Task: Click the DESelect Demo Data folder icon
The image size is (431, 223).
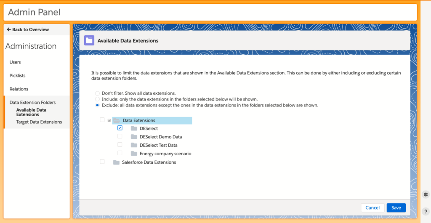Action: pyautogui.click(x=134, y=137)
